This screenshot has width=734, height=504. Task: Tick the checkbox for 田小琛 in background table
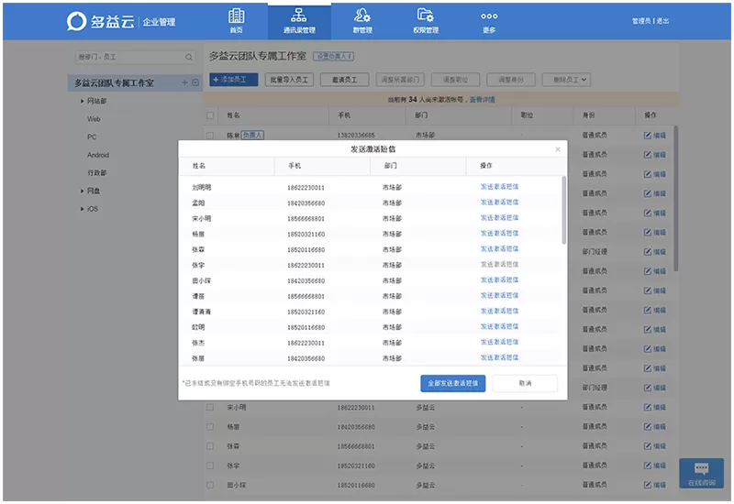(x=210, y=485)
